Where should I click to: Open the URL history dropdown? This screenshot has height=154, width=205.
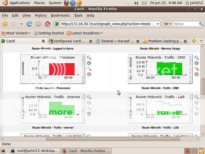[158, 24]
